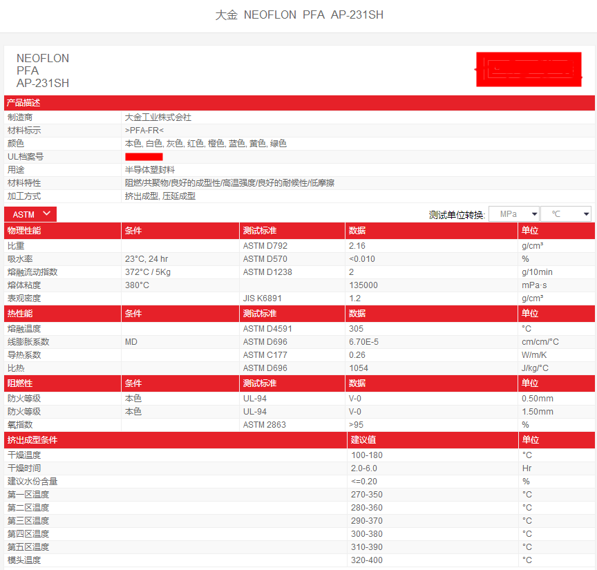Click the 2.16 specific gravity value
This screenshot has width=597, height=570.
[x=357, y=246]
